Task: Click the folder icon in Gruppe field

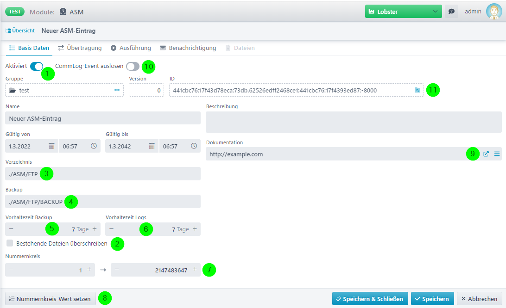Action: point(12,91)
